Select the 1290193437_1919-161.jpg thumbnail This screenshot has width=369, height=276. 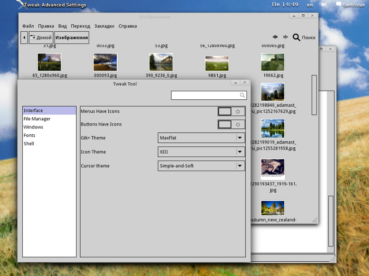273,169
